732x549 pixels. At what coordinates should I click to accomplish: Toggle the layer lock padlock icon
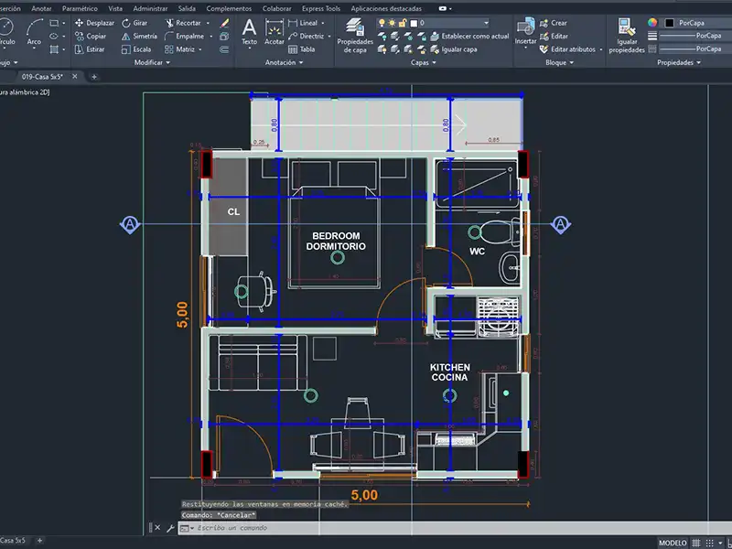point(404,23)
